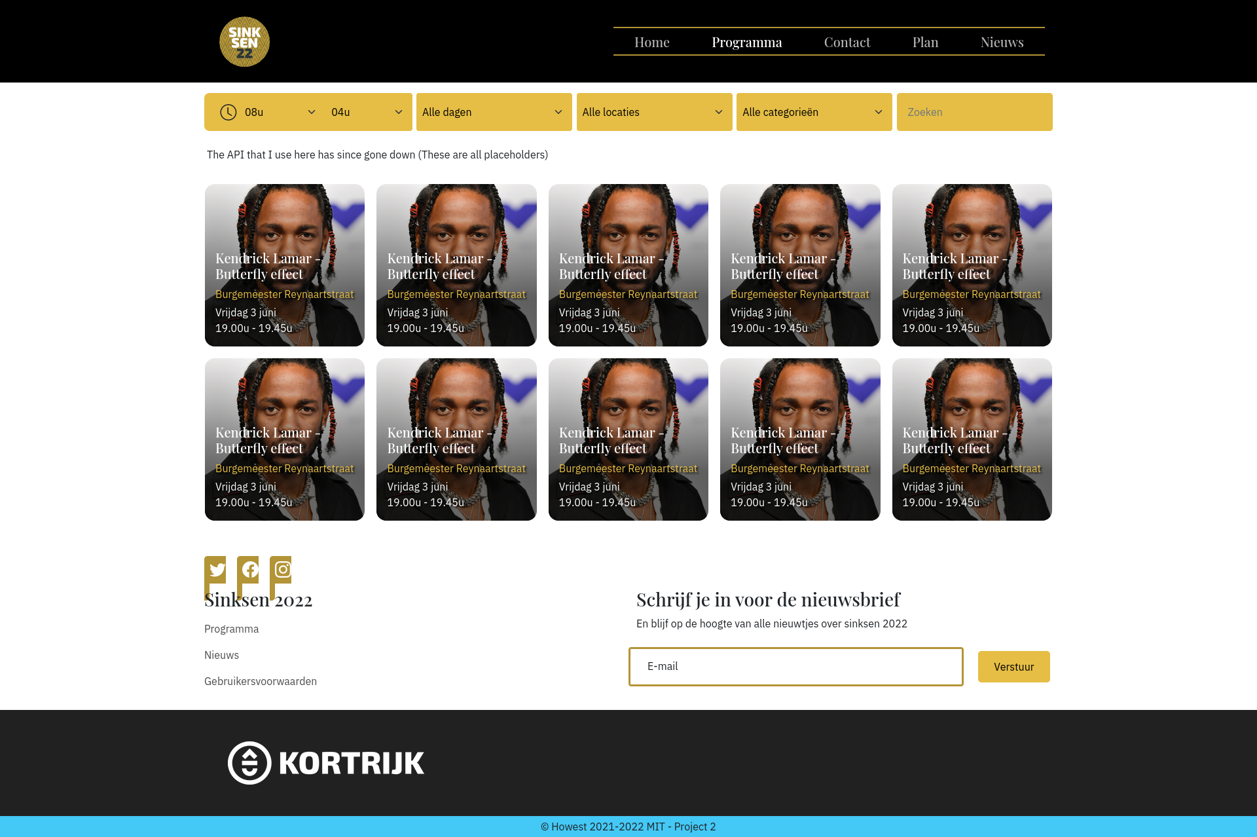This screenshot has width=1257, height=837.
Task: Open third Kendrick Lamar card in top row
Action: click(x=628, y=265)
